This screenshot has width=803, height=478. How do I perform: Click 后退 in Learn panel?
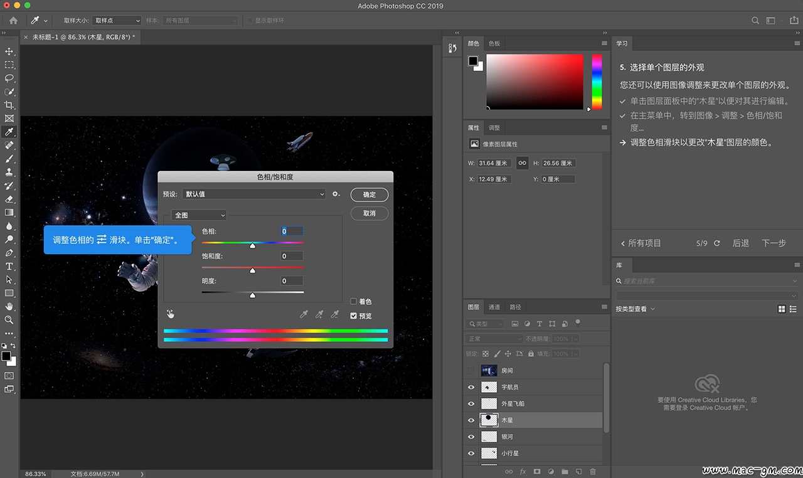click(x=741, y=243)
